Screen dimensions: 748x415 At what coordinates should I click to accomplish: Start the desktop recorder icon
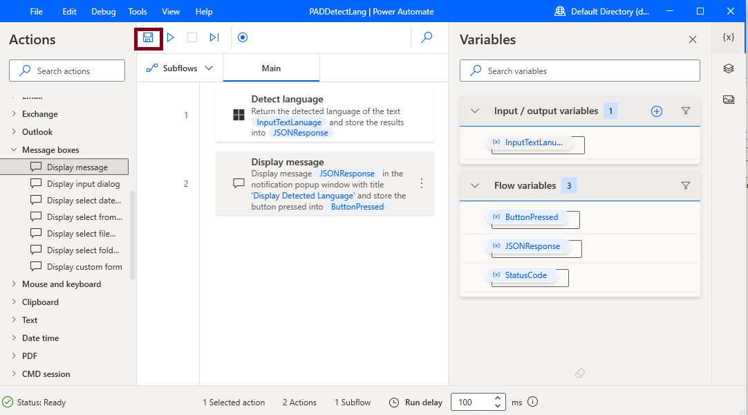pyautogui.click(x=243, y=37)
